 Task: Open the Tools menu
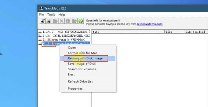pyautogui.click(x=51, y=14)
